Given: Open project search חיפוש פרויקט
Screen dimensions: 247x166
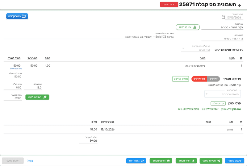Looking at the screenshot, I should point(181,79).
